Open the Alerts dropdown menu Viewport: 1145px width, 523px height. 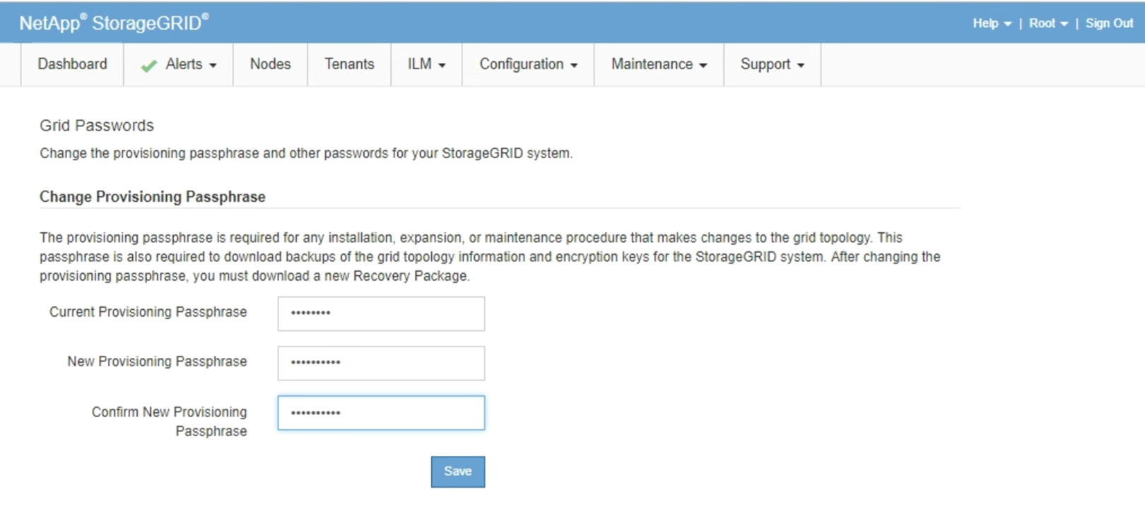[x=190, y=64]
